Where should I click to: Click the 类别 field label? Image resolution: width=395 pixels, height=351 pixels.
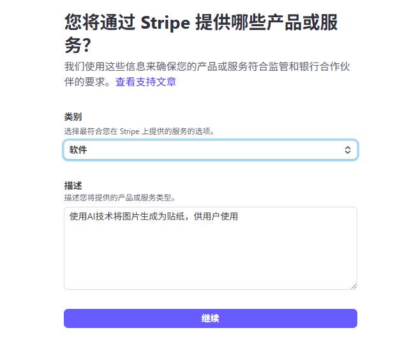73,117
